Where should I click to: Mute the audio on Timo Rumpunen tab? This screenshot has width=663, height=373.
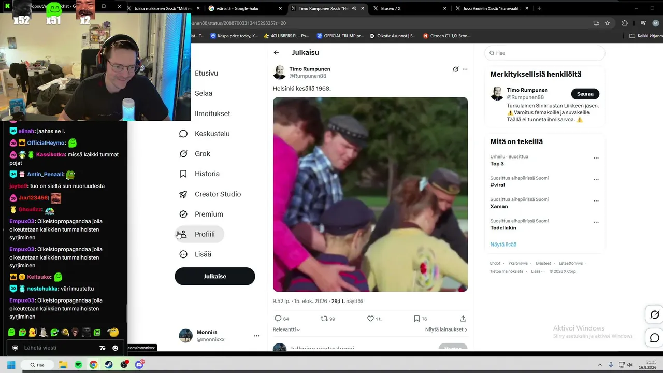(x=354, y=8)
